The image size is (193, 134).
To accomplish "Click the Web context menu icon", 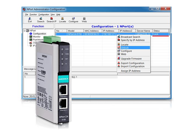I will [x=119, y=54].
